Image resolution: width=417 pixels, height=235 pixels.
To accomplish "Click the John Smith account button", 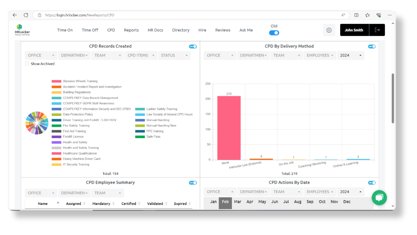I will 354,30.
